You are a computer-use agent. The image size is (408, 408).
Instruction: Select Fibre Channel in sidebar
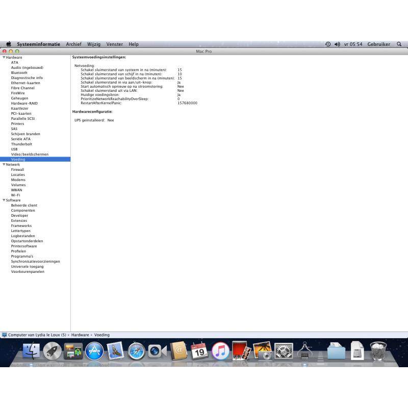[x=22, y=88]
